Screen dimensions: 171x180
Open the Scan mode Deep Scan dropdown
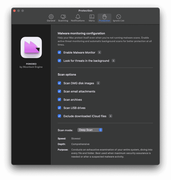90,130
